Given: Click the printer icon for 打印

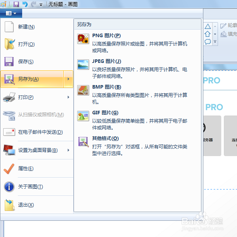Looking at the screenshot, I should (x=9, y=97).
